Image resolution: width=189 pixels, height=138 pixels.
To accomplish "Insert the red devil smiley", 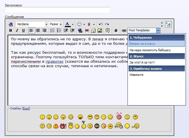I will click(x=63, y=126).
